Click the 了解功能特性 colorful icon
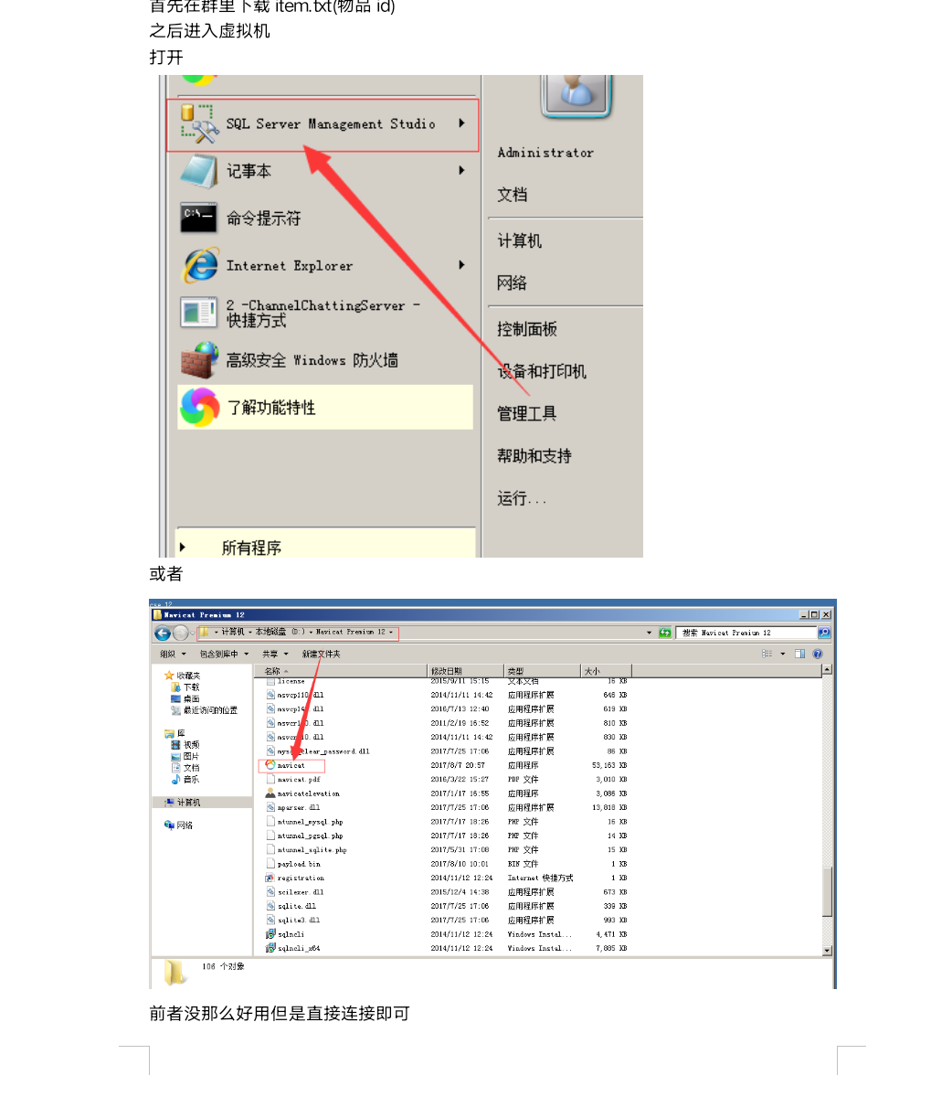 [200, 407]
